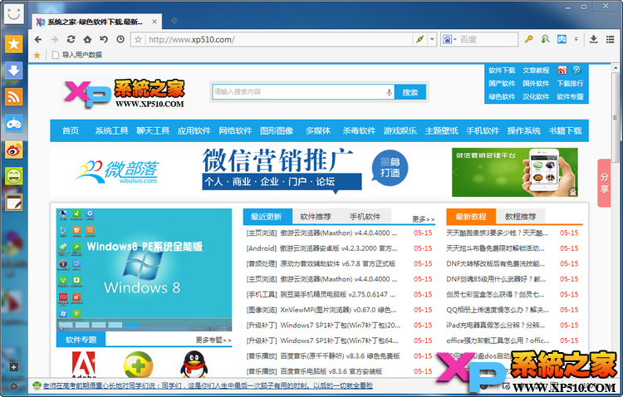Image resolution: width=623 pixels, height=397 pixels.
Task: Open the notes pad sidebar icon
Action: [13, 203]
